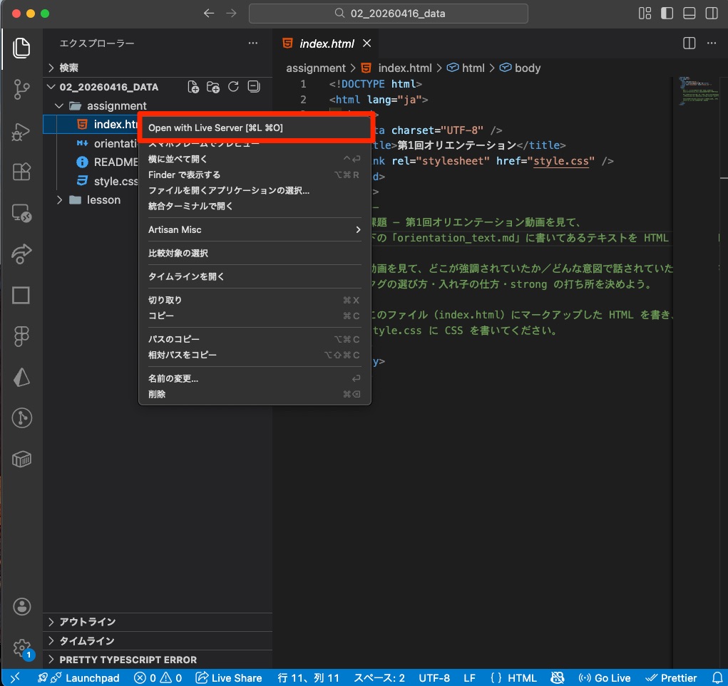Open the Docker containers icon
The height and width of the screenshot is (686, 728).
click(x=21, y=459)
